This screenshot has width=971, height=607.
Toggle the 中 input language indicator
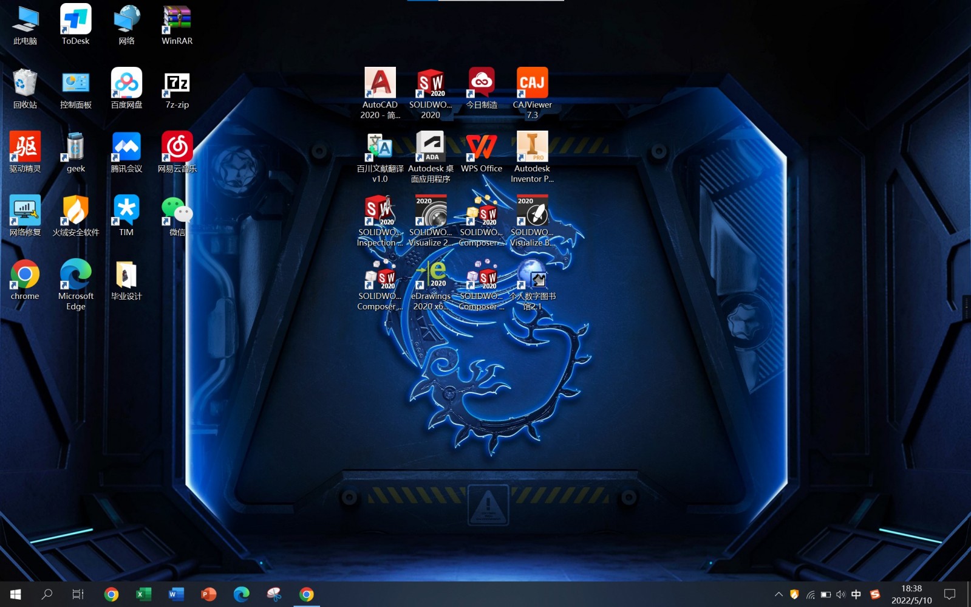point(856,594)
